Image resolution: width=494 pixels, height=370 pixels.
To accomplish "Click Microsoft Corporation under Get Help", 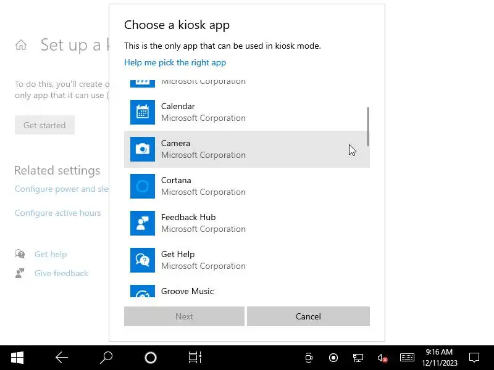I will (203, 266).
